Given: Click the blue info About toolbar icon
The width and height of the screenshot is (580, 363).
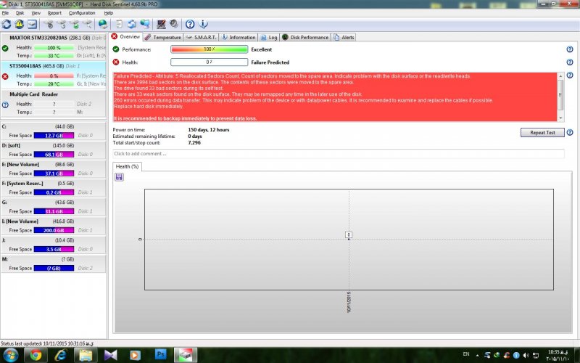Looking at the screenshot, I should coord(203,25).
